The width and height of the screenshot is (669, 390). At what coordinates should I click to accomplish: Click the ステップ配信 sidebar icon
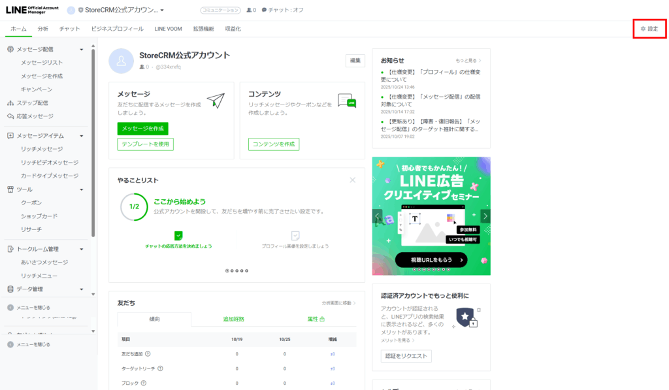click(10, 103)
